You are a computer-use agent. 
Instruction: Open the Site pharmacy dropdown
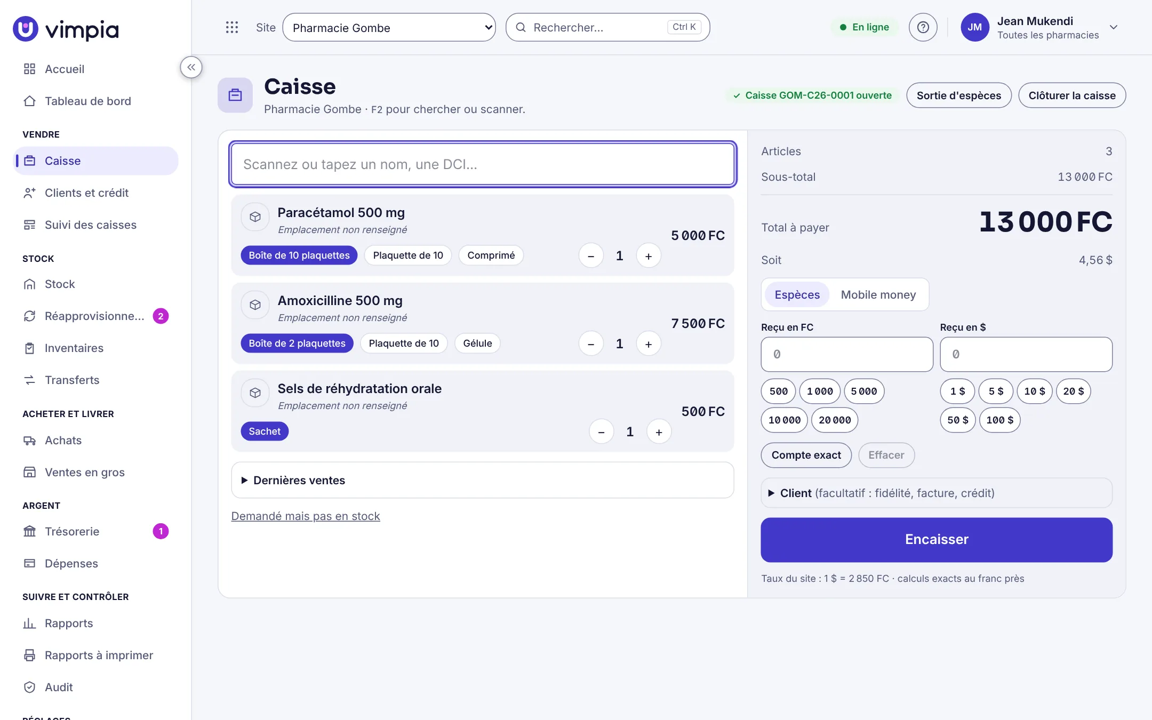coord(389,27)
